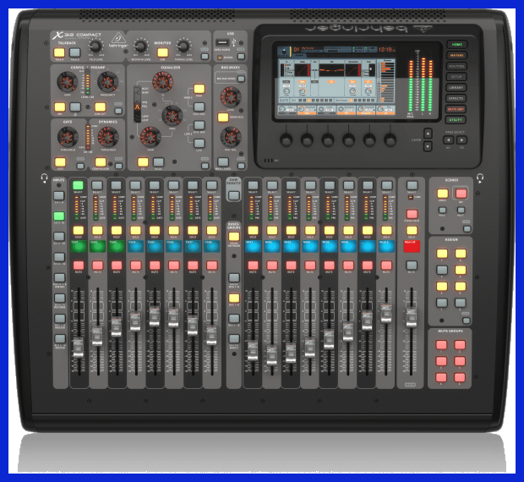Open the METERS screen

click(456, 55)
